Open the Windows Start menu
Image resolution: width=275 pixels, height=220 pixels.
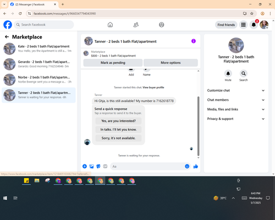[x=5, y=198]
